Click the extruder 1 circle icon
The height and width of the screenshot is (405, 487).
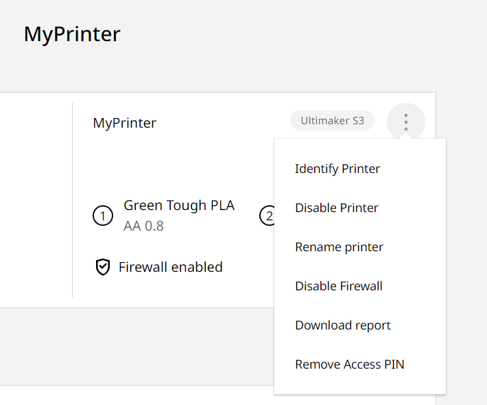coord(103,216)
